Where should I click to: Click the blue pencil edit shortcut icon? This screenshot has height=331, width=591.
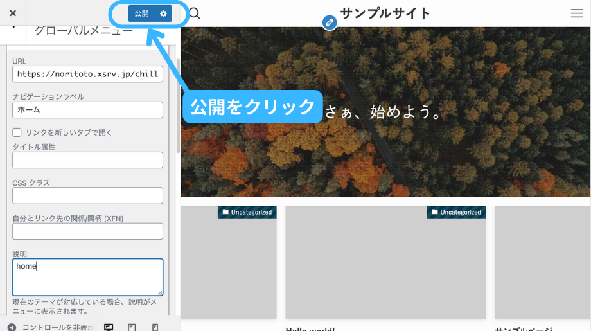(330, 22)
